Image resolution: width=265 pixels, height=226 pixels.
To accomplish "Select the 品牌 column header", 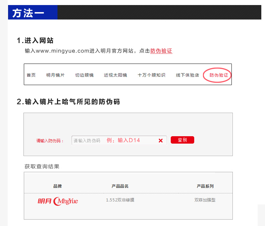I will click(57, 186).
